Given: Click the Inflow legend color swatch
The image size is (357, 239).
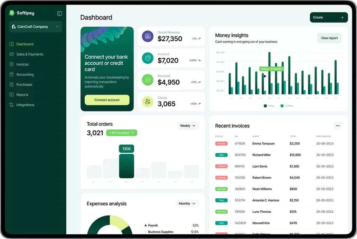Looking at the screenshot, I should (265, 106).
